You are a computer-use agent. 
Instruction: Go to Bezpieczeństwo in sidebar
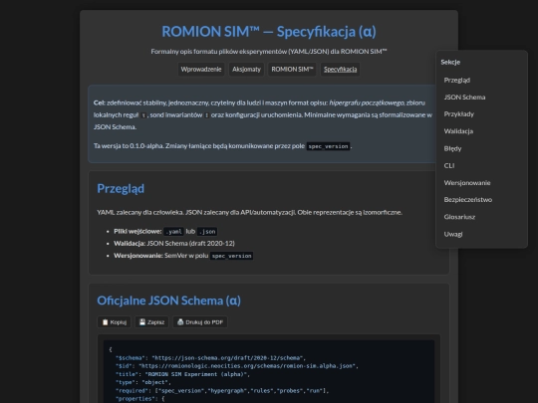pyautogui.click(x=468, y=199)
